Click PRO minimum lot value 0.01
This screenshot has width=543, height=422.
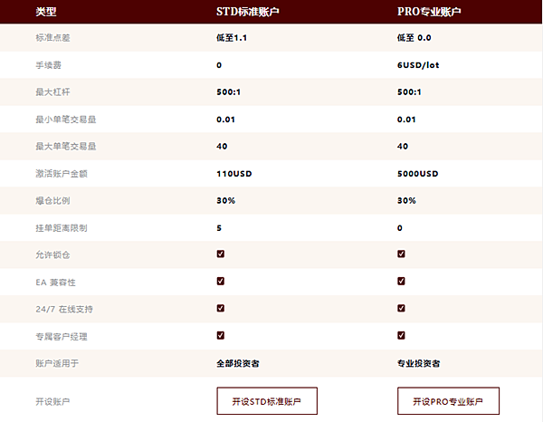406,120
